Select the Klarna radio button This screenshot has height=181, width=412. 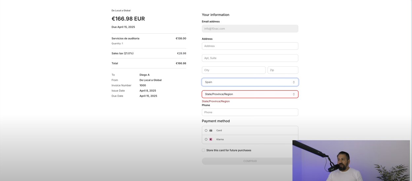coord(206,139)
